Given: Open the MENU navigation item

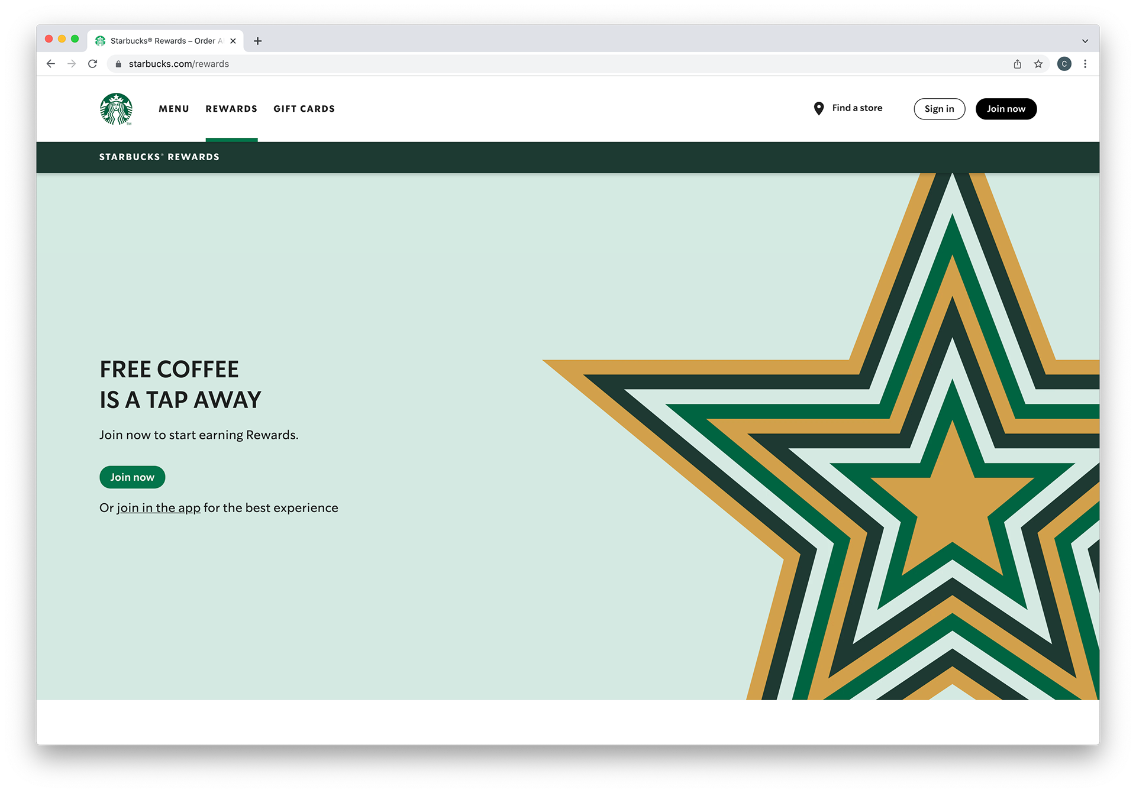Looking at the screenshot, I should click(x=174, y=109).
